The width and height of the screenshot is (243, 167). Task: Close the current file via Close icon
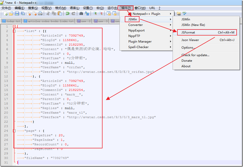click(x=29, y=14)
